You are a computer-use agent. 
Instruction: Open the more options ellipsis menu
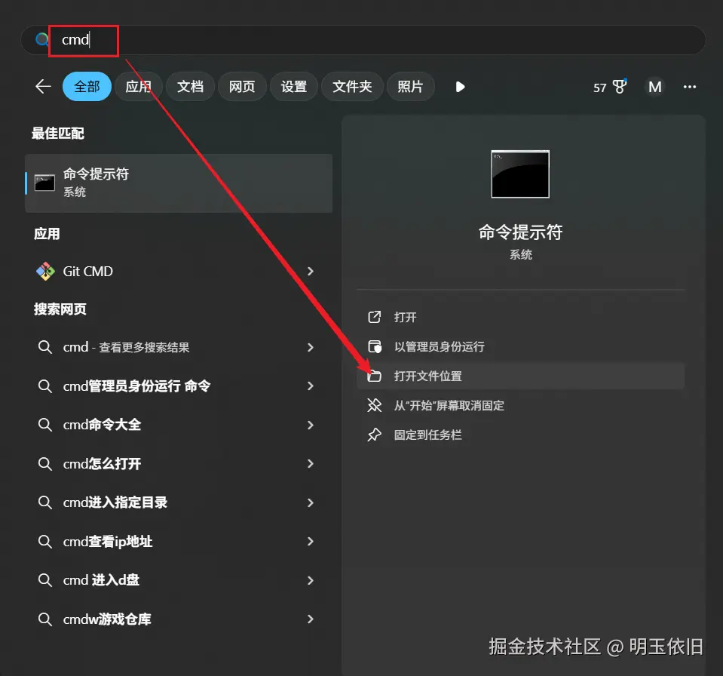[x=690, y=87]
